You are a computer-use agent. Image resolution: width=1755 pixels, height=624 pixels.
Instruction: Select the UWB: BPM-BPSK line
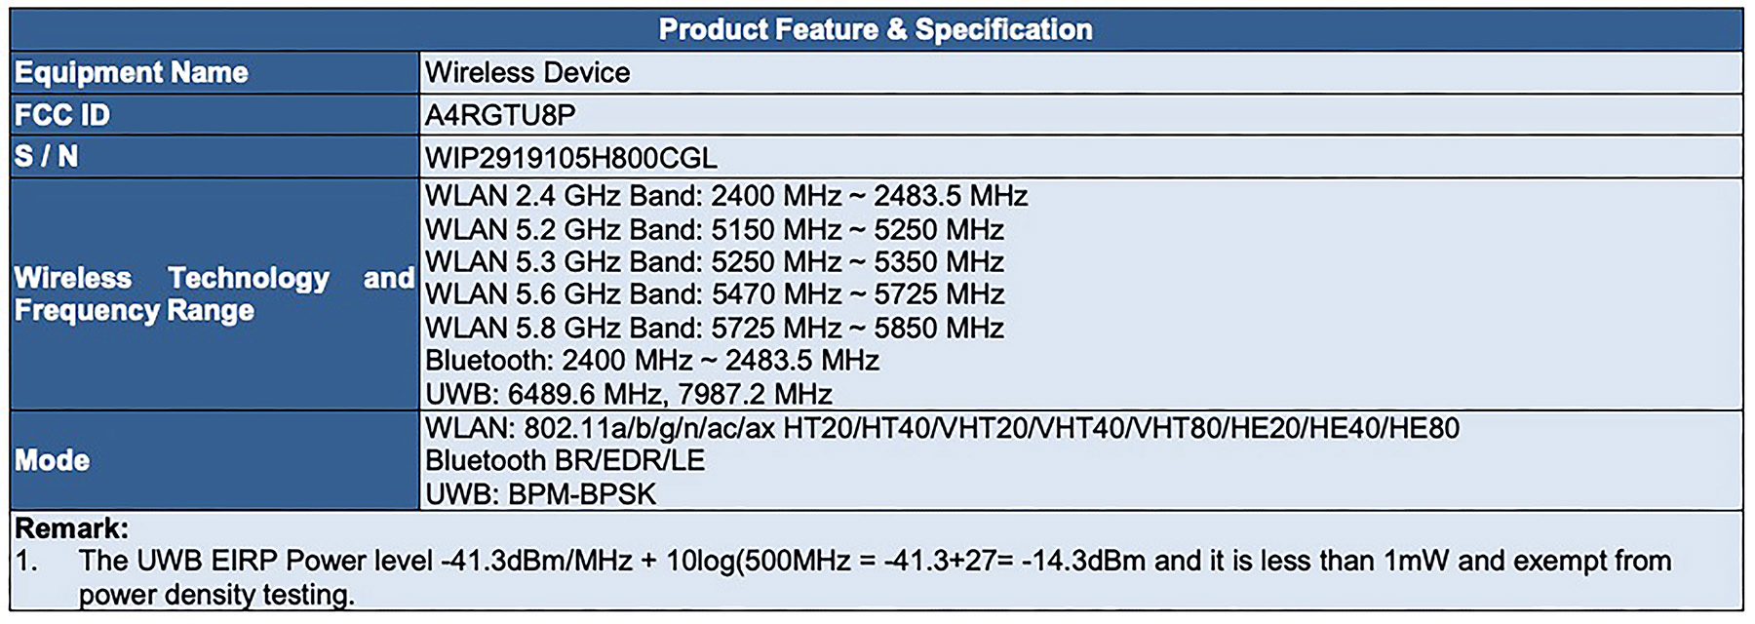coord(541,493)
